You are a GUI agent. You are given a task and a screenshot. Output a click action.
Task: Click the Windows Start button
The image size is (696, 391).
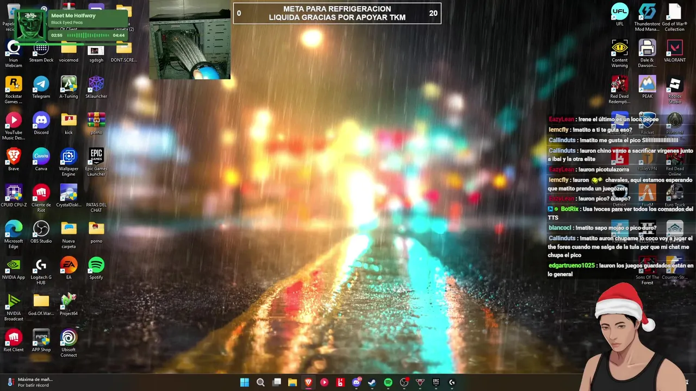click(245, 382)
